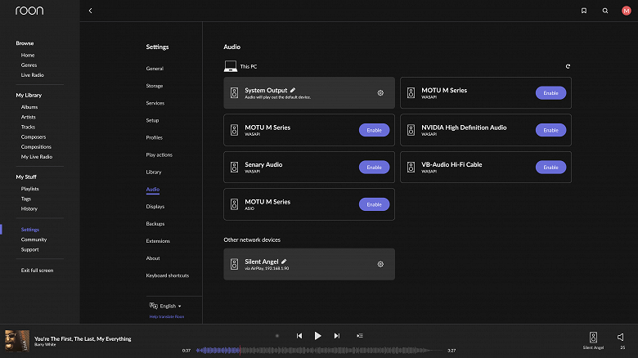Rename System Output using pencil icon
638x358 pixels.
click(x=293, y=90)
